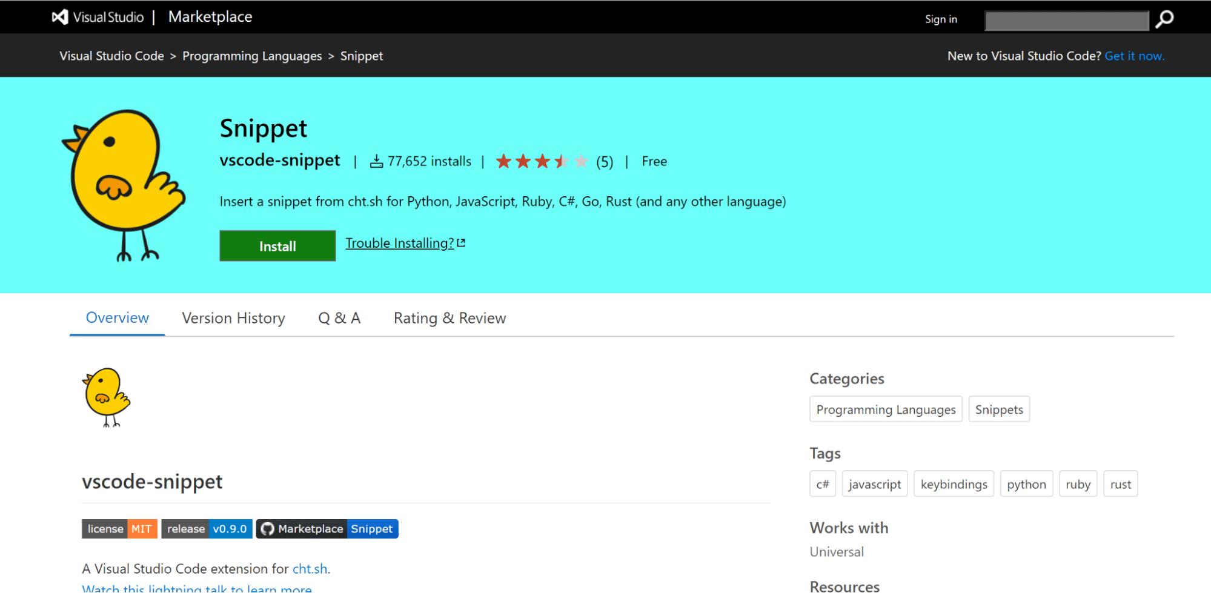
Task: Open the cht.sh link in description
Action: coord(310,569)
